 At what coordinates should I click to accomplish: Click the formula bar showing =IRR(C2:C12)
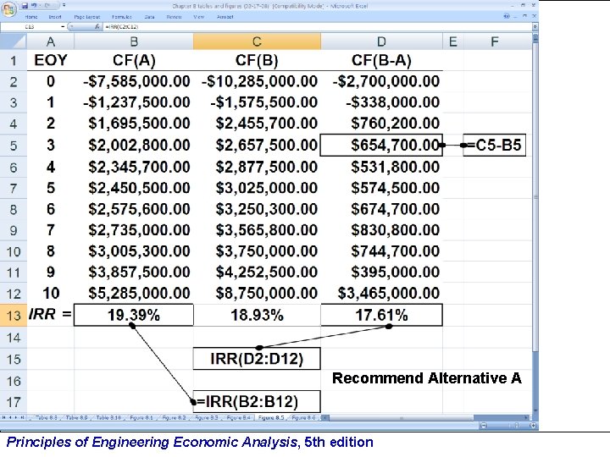coord(317,26)
